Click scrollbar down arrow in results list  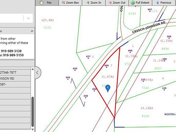click(x=33, y=130)
